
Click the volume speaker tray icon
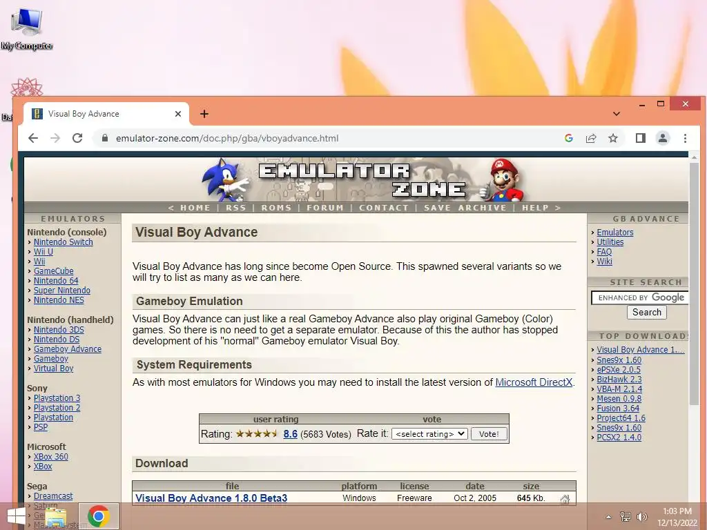pos(641,516)
